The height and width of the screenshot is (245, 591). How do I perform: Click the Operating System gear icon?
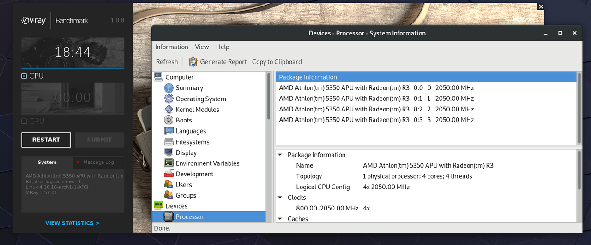[x=169, y=99]
